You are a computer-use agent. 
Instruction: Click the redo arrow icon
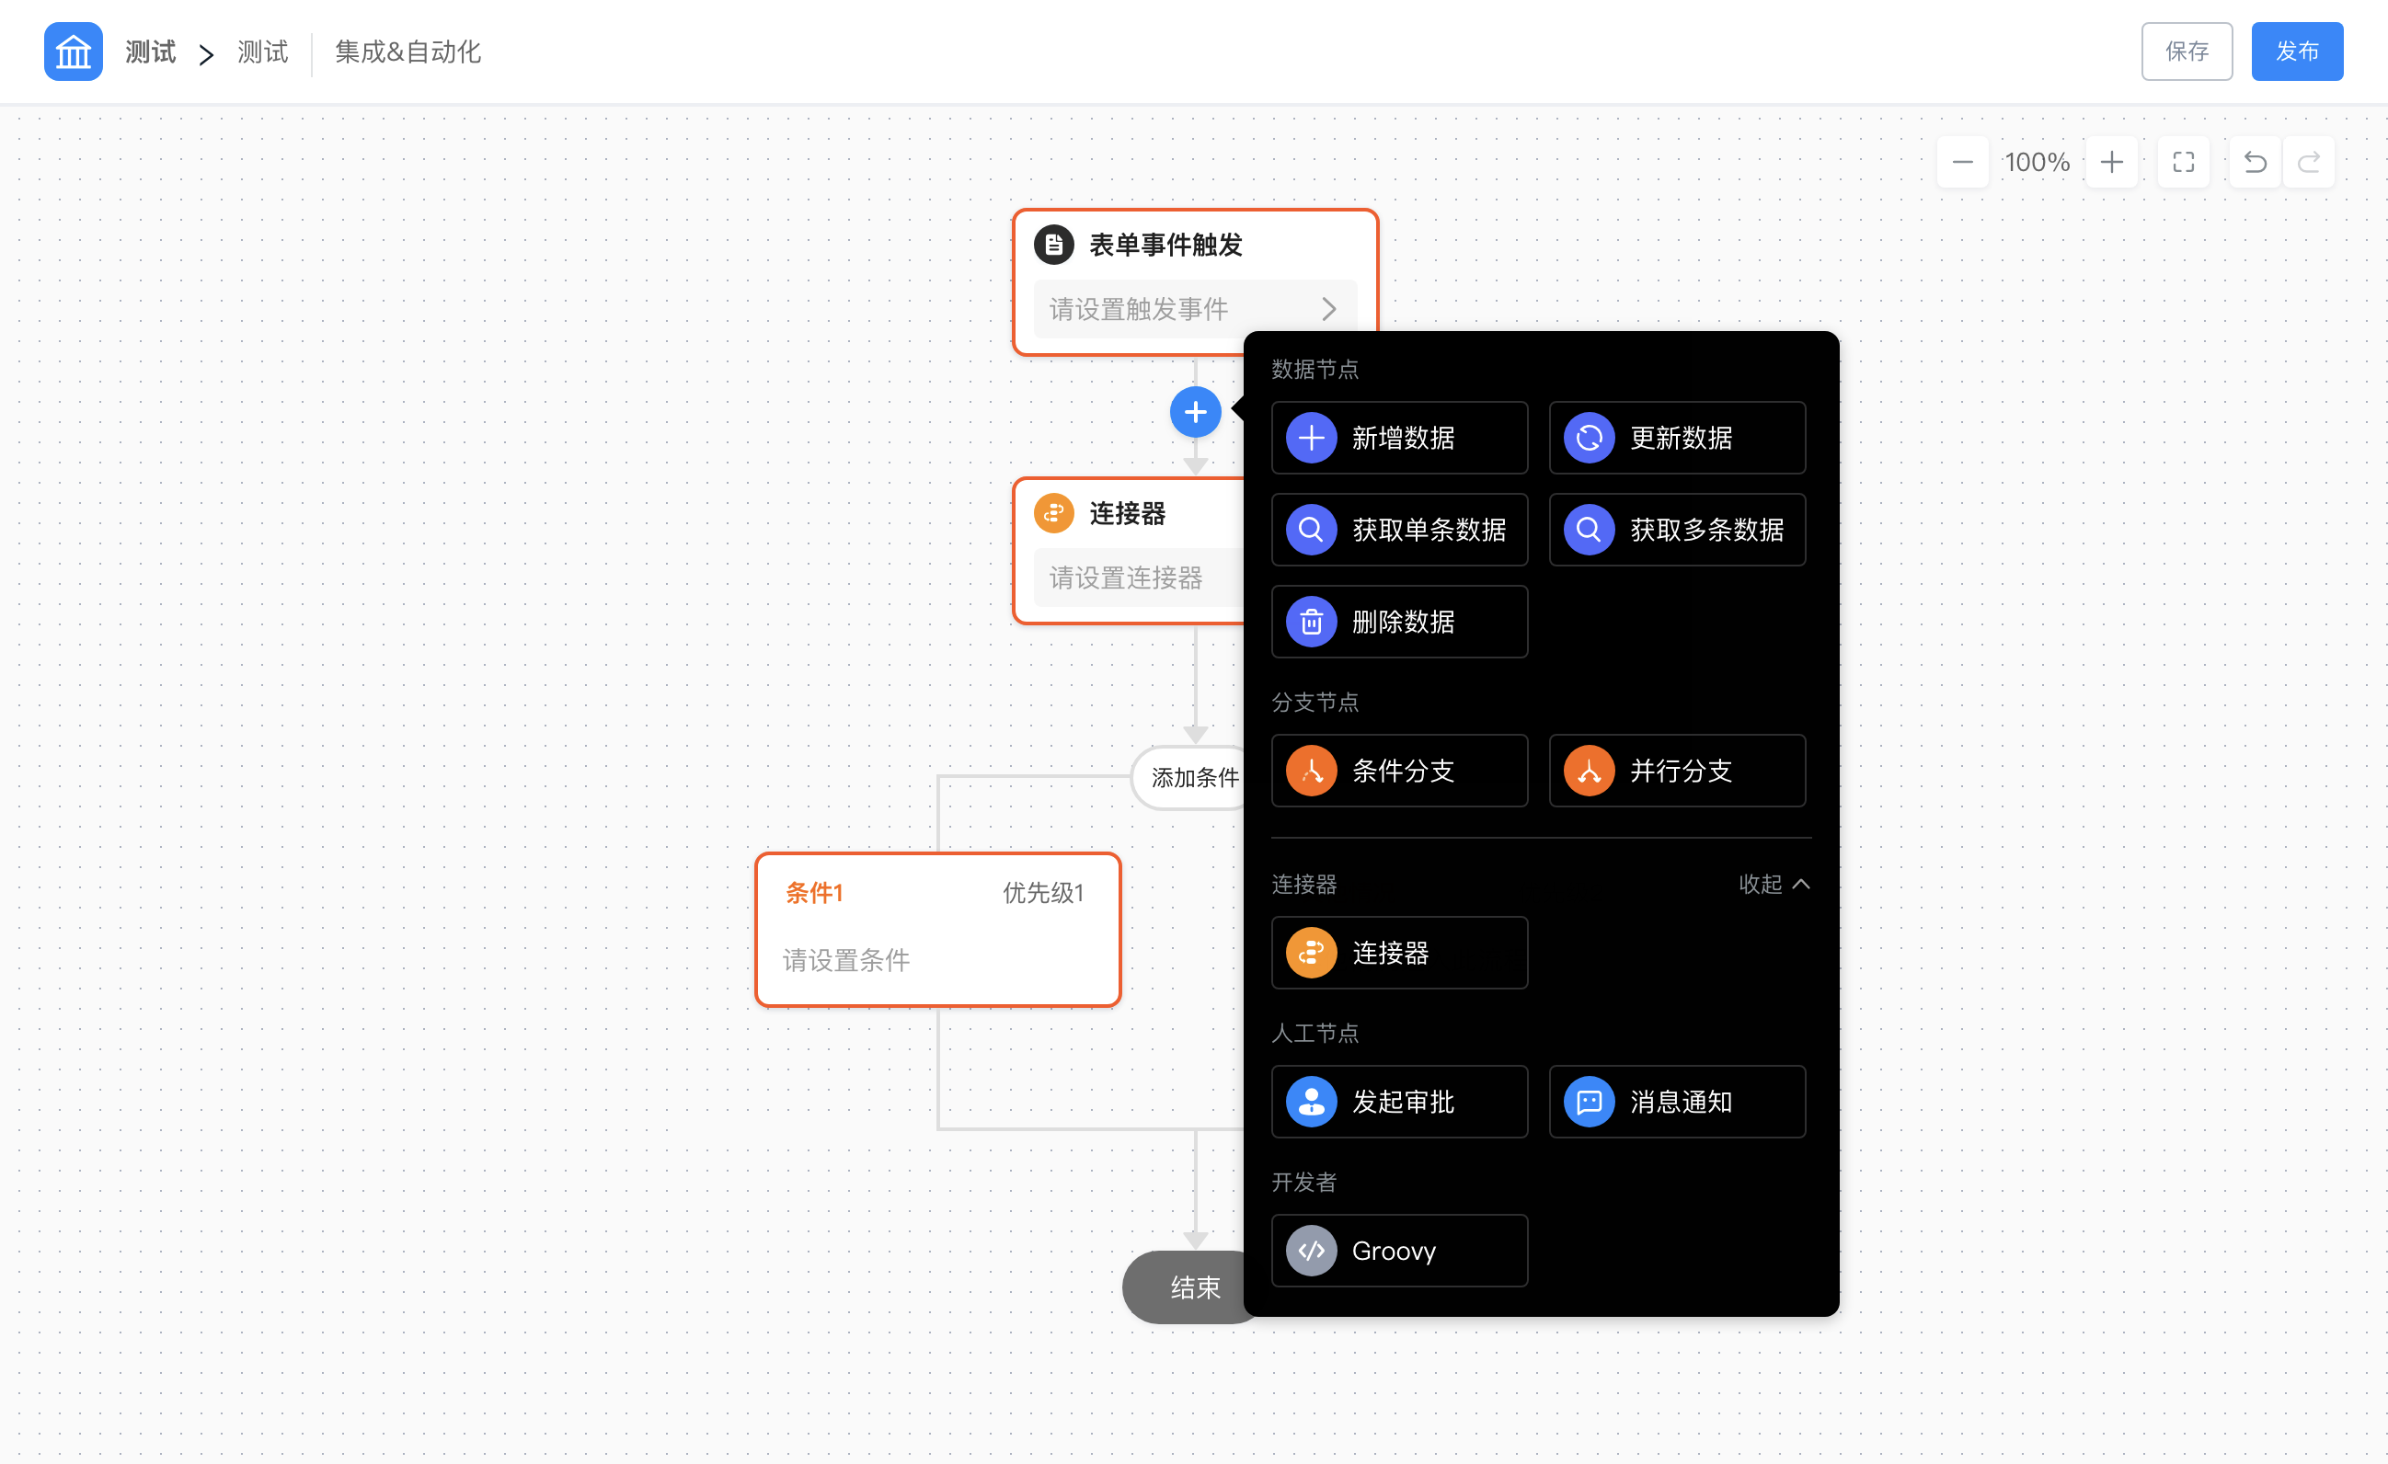[x=2309, y=162]
